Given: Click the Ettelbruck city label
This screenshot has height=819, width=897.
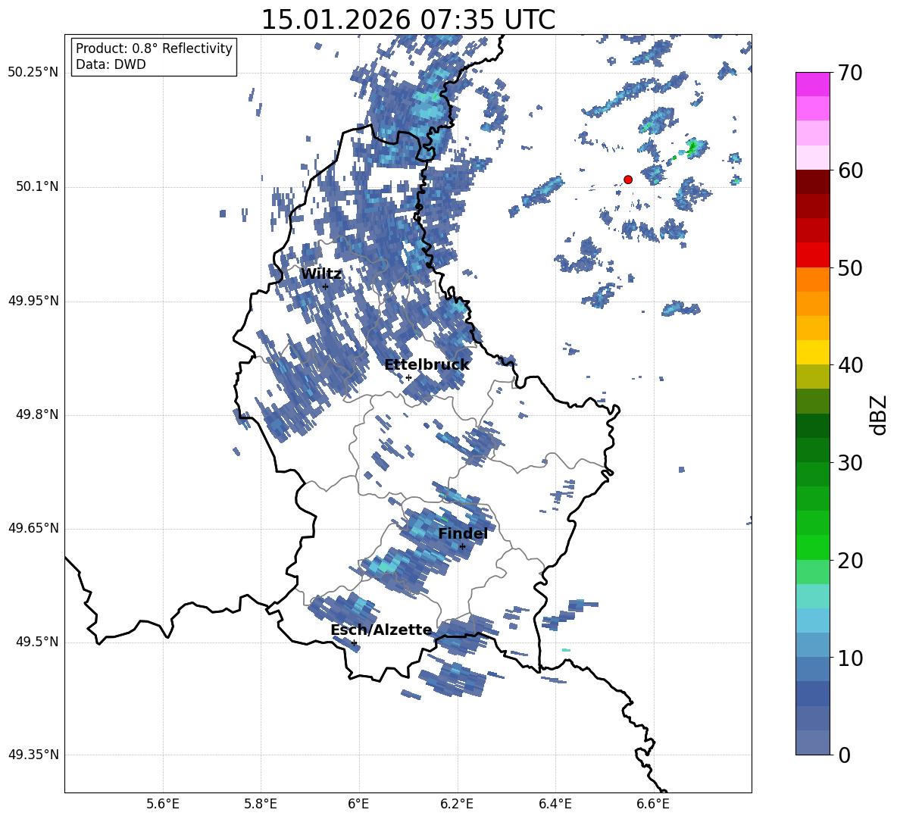Looking at the screenshot, I should pyautogui.click(x=427, y=365).
